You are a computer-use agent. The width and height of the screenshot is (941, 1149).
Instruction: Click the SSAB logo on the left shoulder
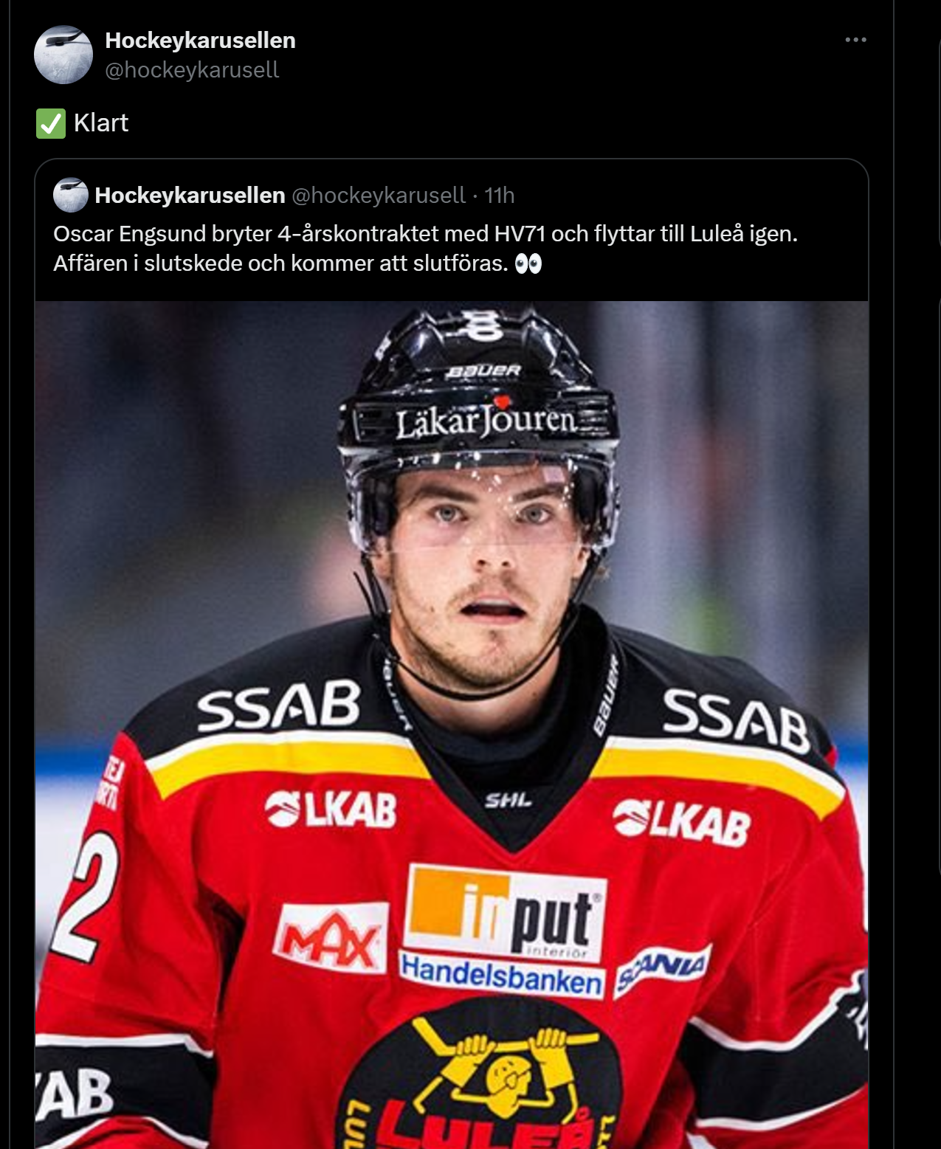[279, 706]
